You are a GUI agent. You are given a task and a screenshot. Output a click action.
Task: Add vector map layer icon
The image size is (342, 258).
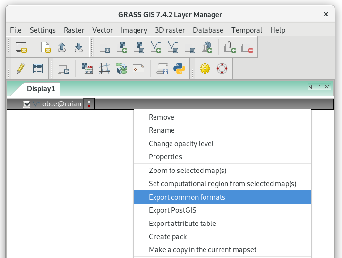pyautogui.click(x=155, y=47)
